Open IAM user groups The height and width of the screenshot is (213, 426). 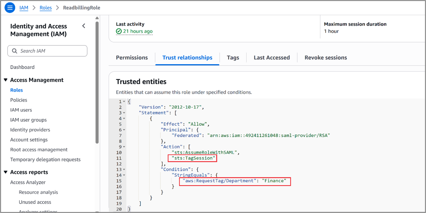point(28,120)
